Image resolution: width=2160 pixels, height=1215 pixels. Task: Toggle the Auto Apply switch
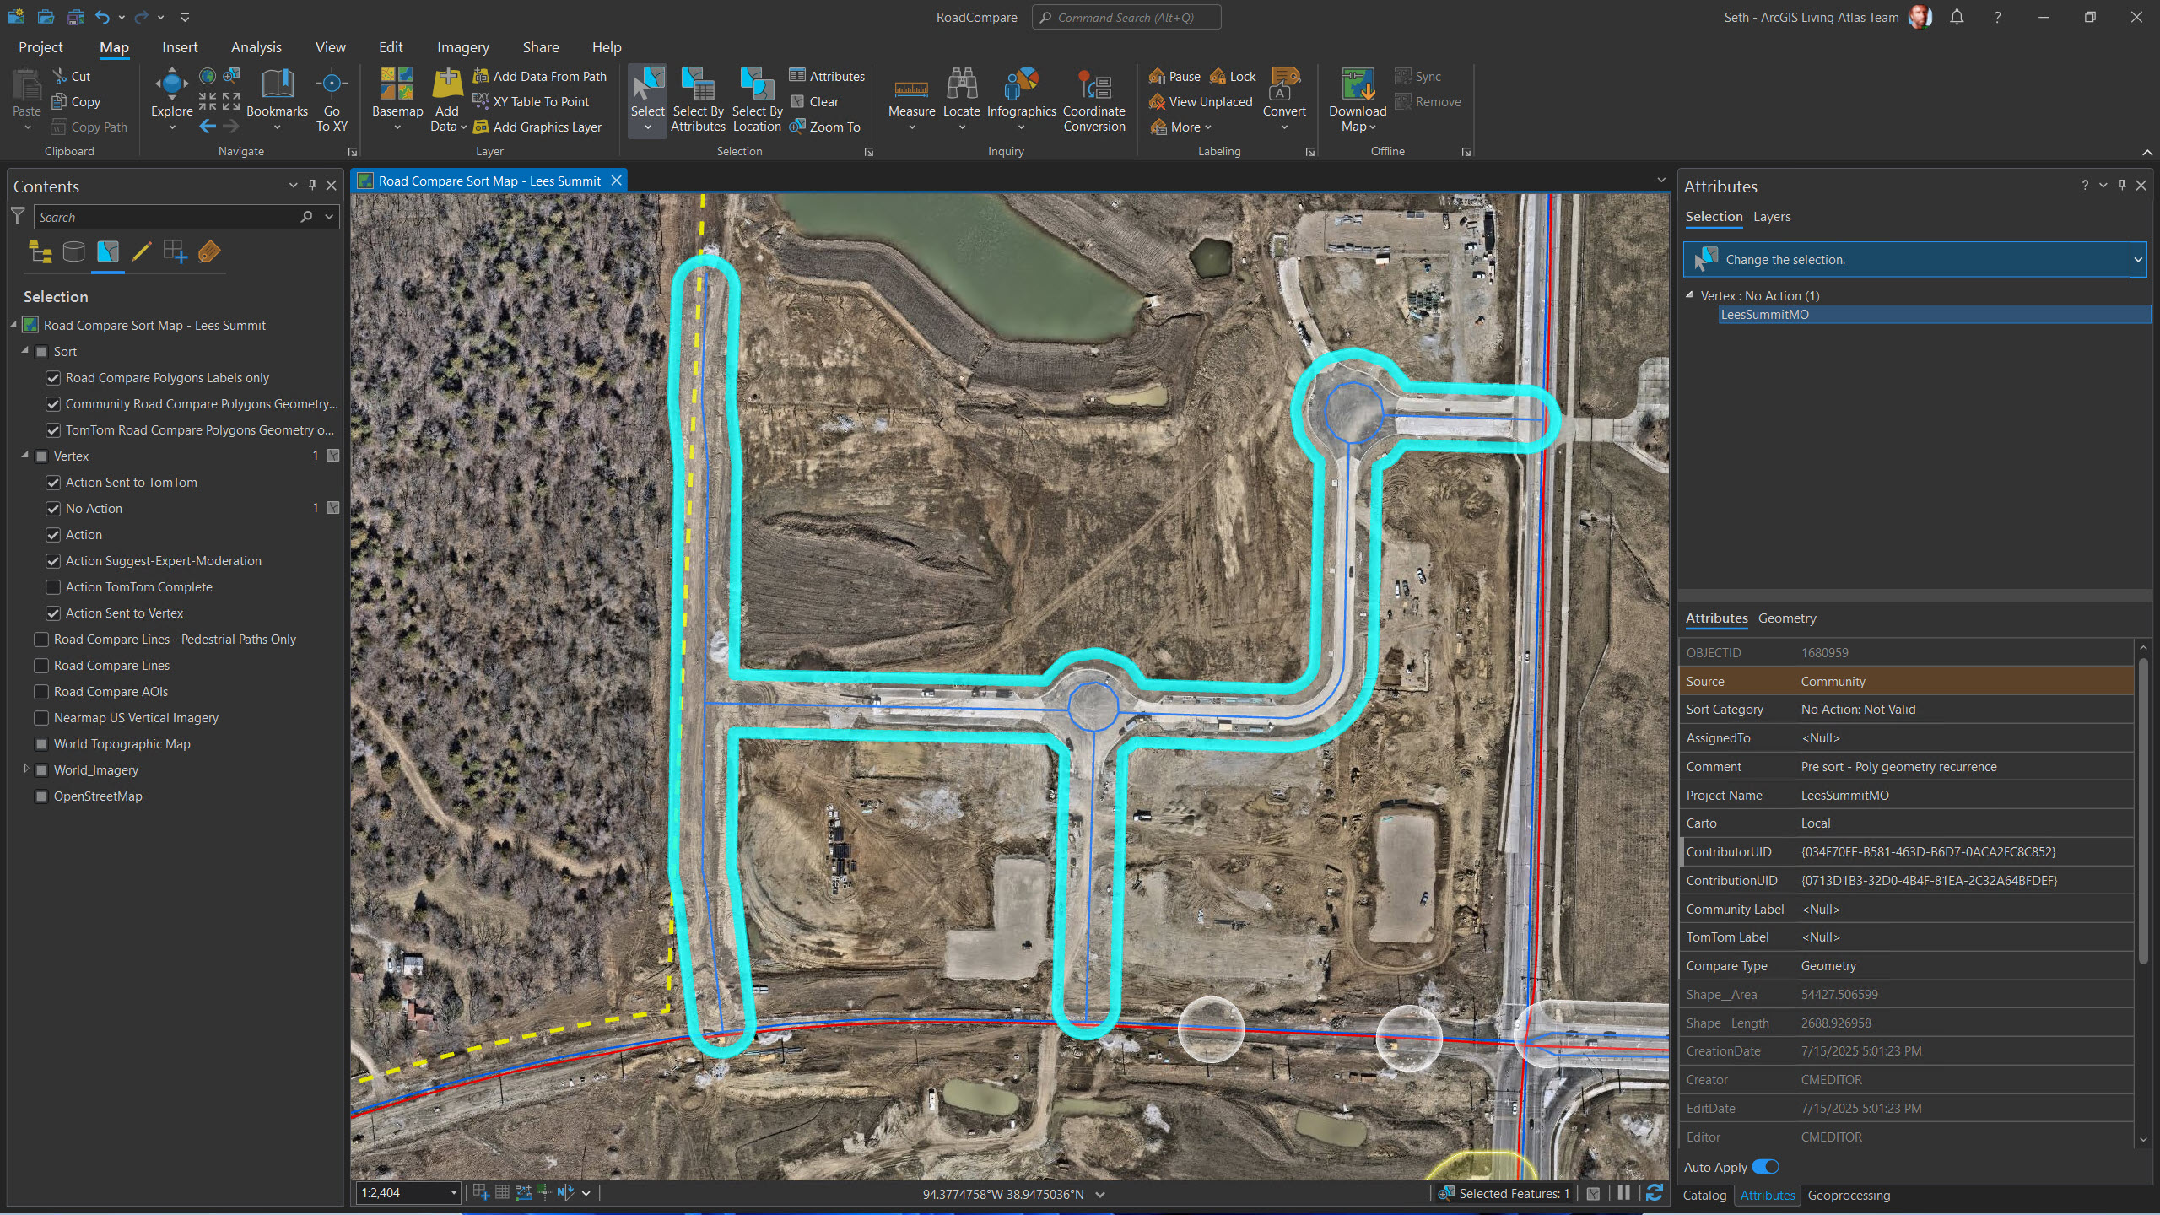(x=1765, y=1167)
